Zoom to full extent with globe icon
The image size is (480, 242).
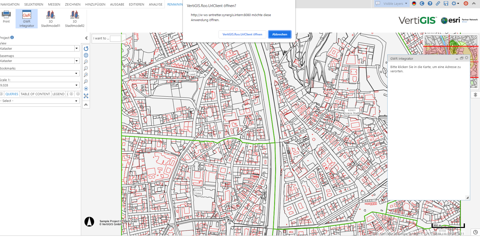click(x=86, y=55)
